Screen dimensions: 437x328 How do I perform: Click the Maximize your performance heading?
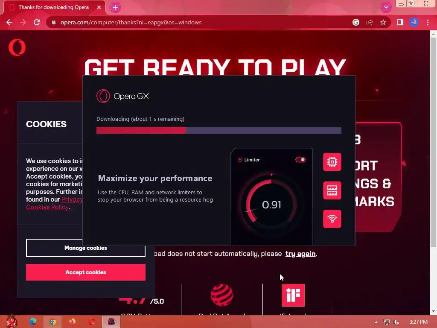[x=155, y=178]
